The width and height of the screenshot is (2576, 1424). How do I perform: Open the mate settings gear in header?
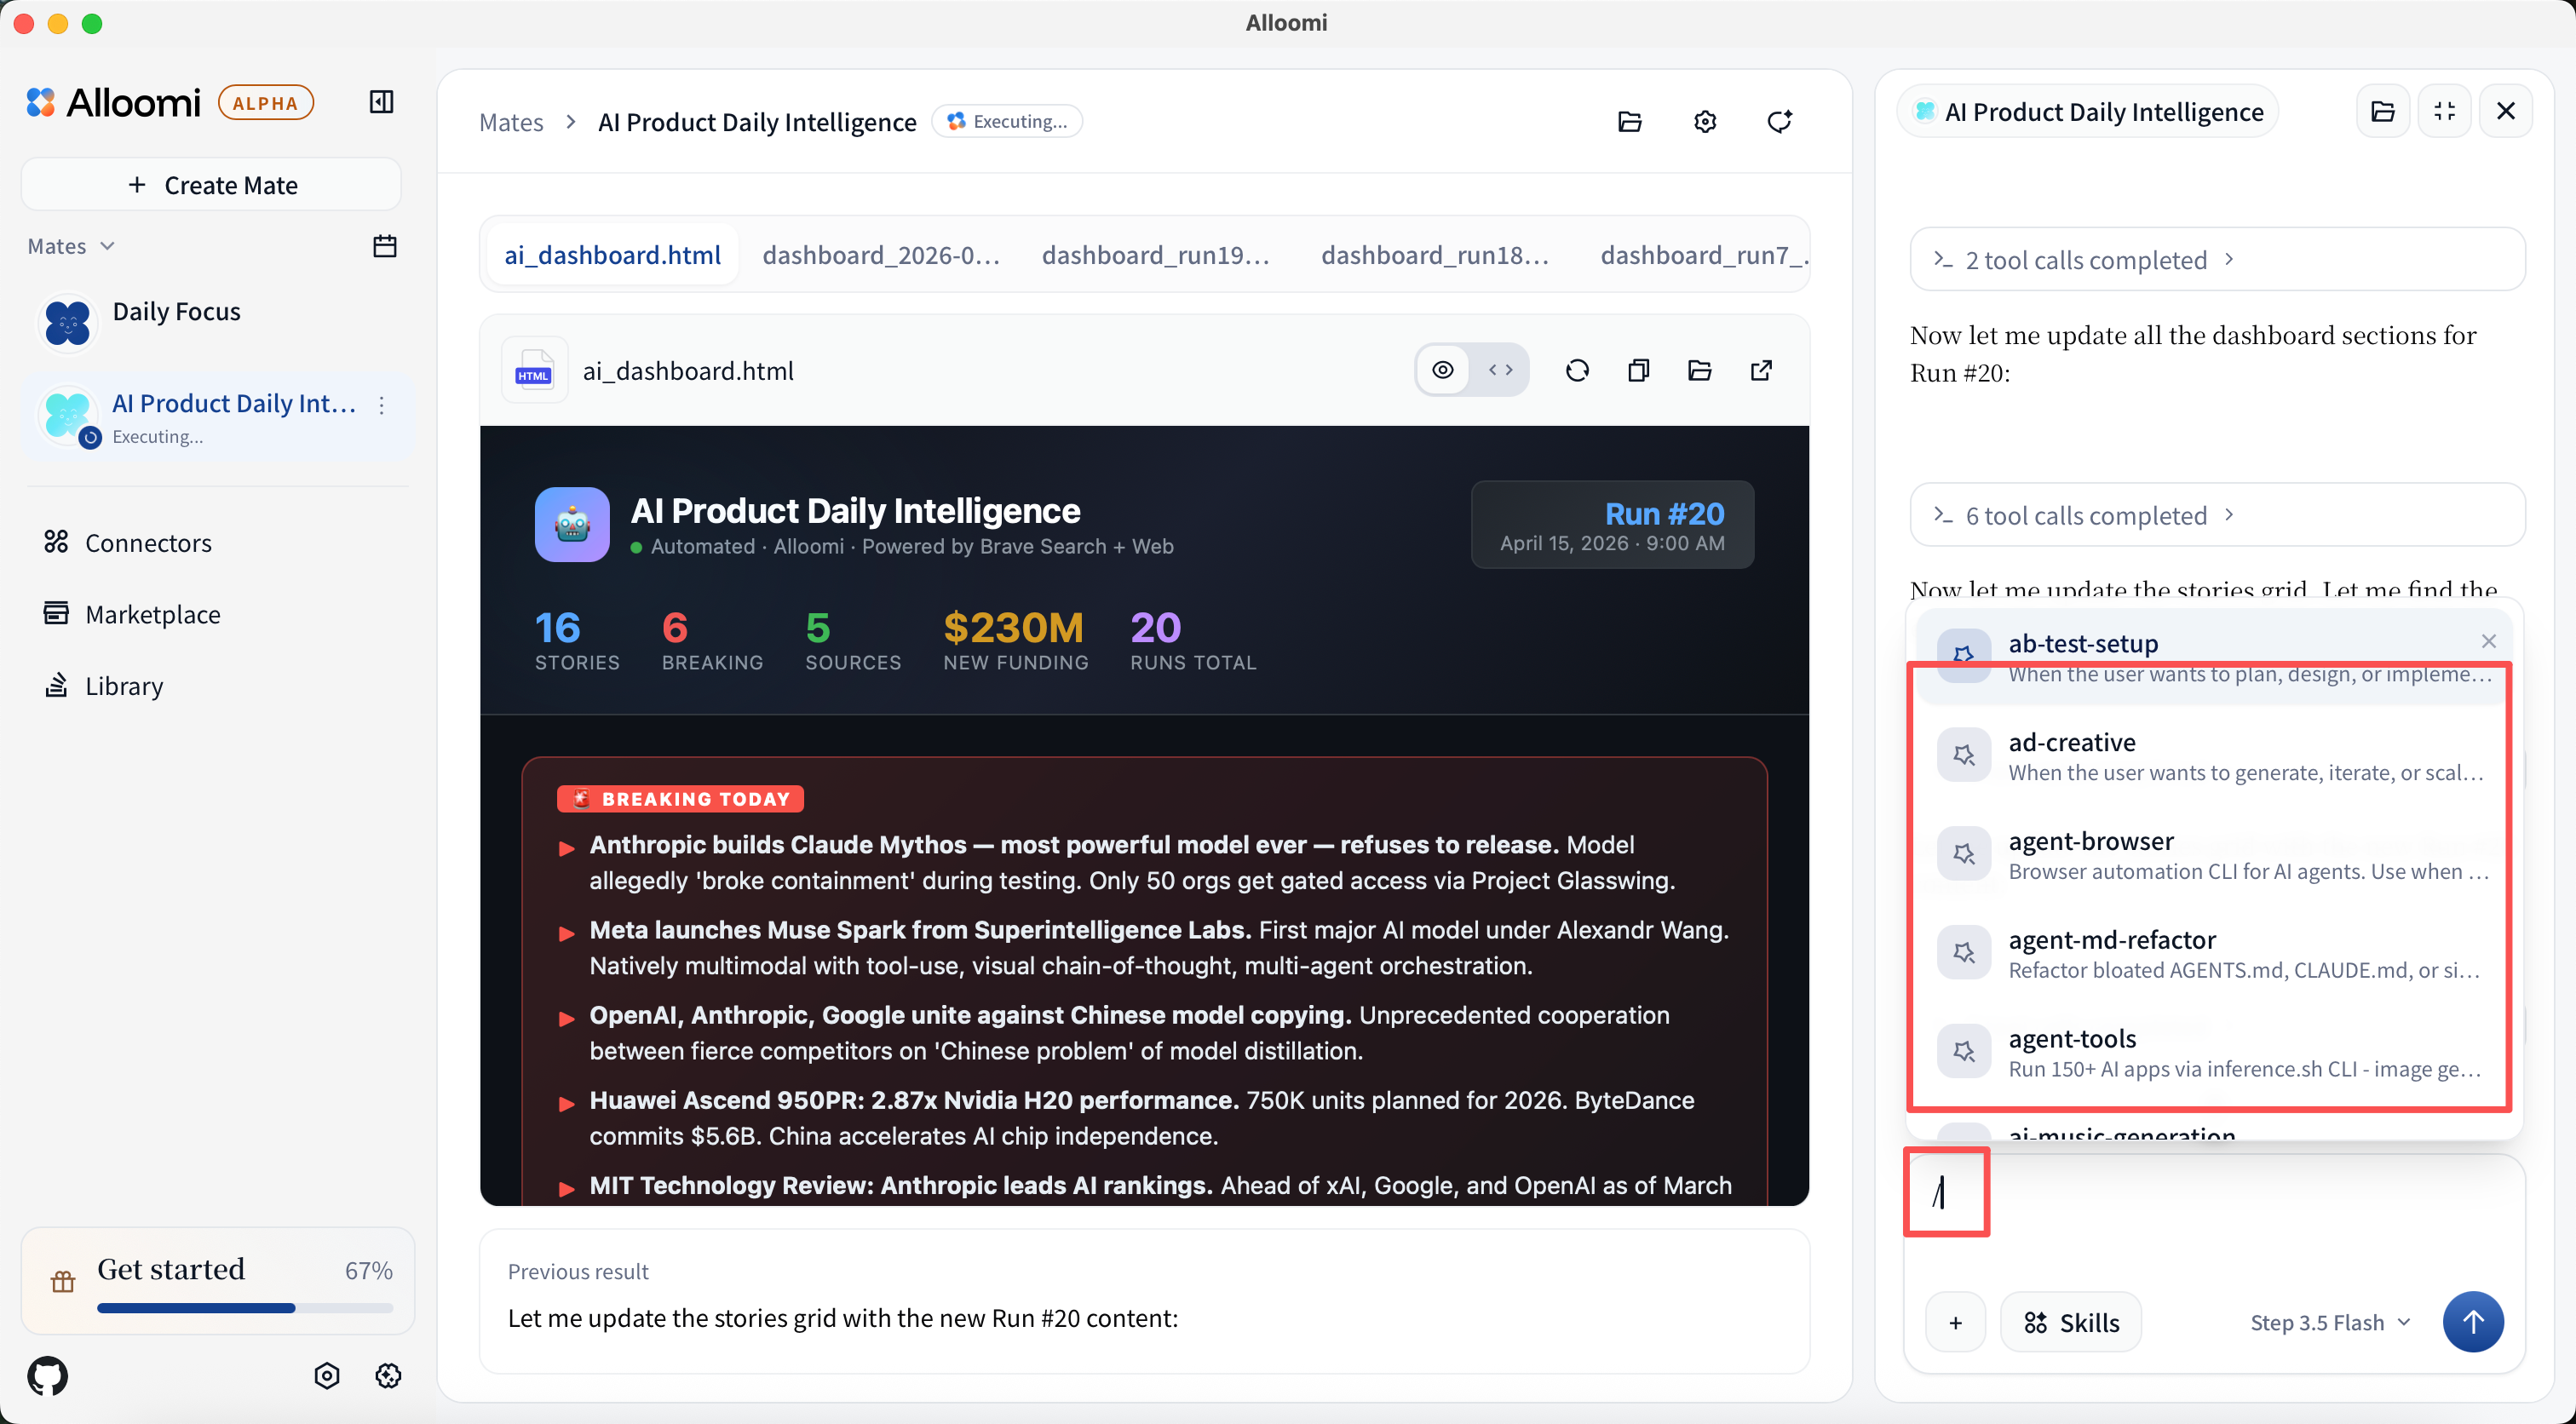(1705, 122)
